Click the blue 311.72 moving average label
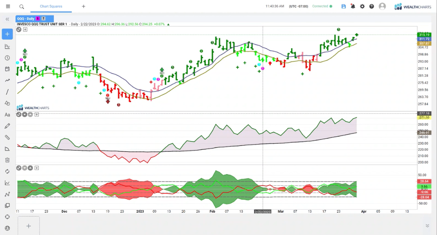437x235 pixels. pyautogui.click(x=424, y=39)
